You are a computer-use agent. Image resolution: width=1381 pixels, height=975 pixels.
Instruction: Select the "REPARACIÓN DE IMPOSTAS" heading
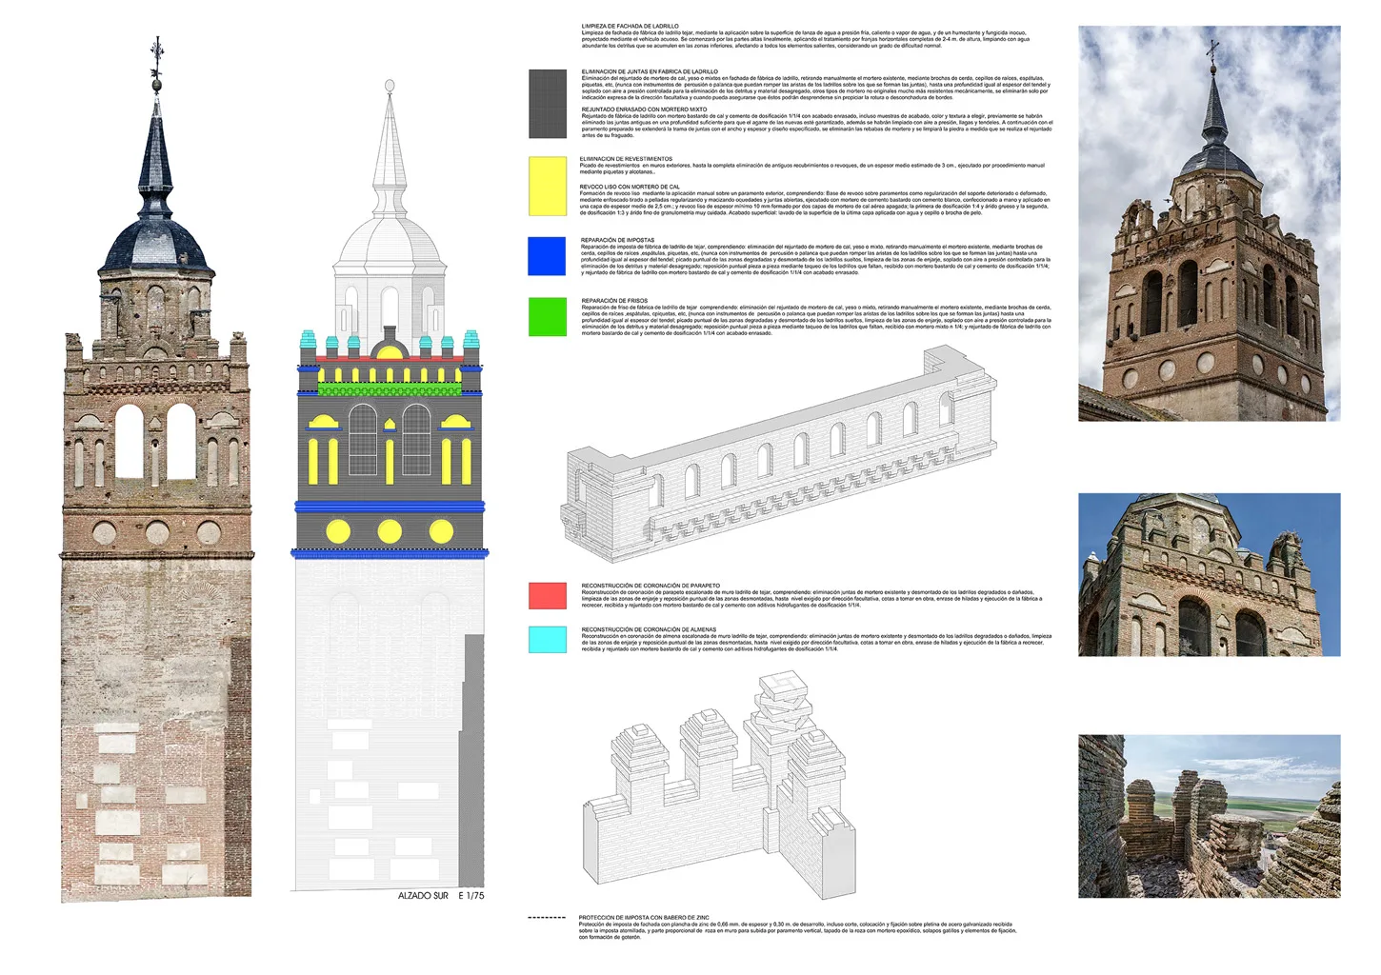617,241
